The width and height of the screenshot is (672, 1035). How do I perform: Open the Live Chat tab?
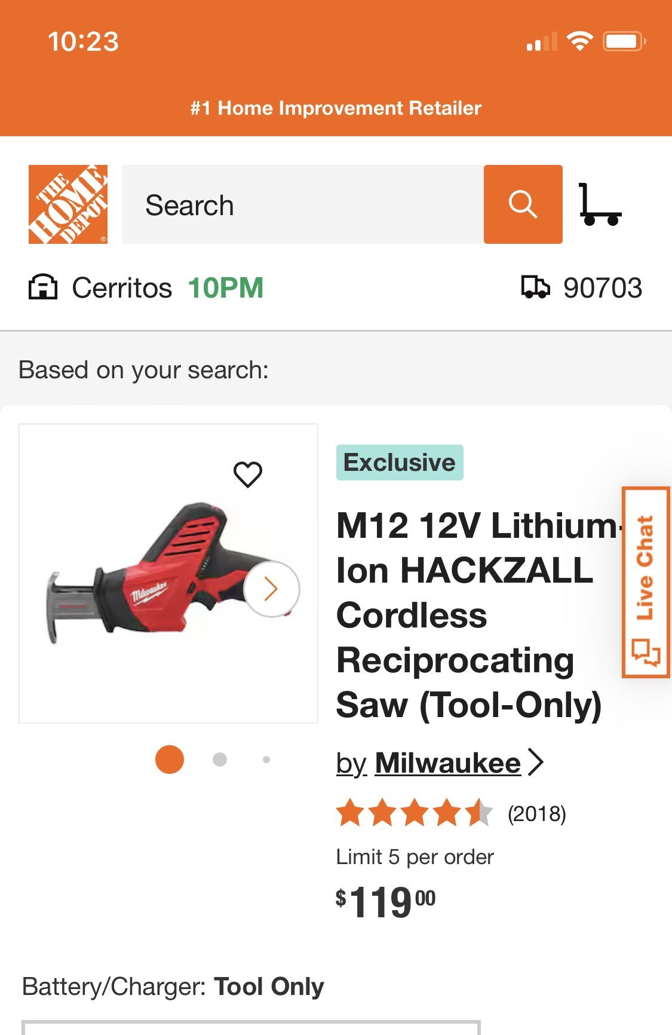(645, 583)
